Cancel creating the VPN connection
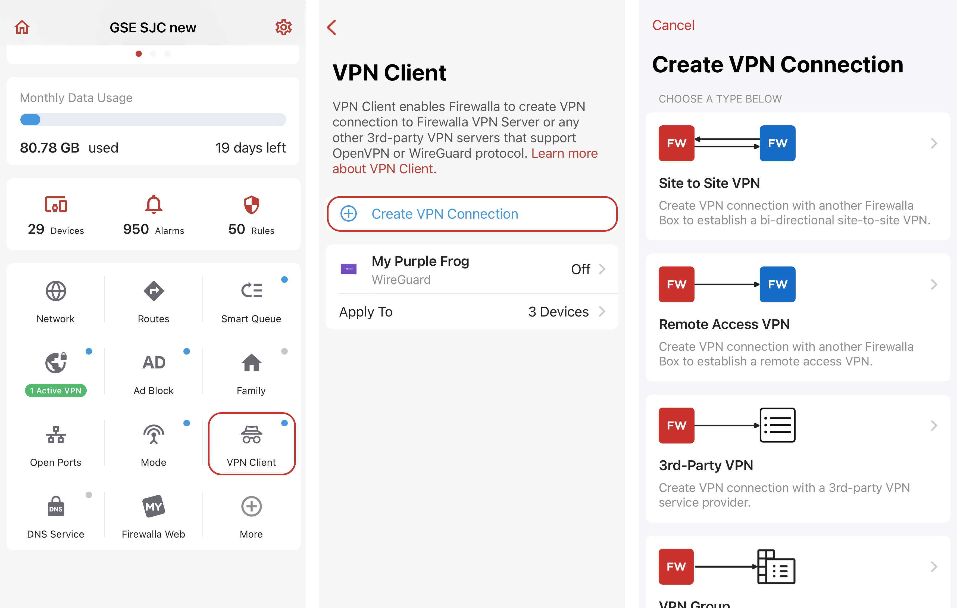The width and height of the screenshot is (957, 608). coord(673,25)
